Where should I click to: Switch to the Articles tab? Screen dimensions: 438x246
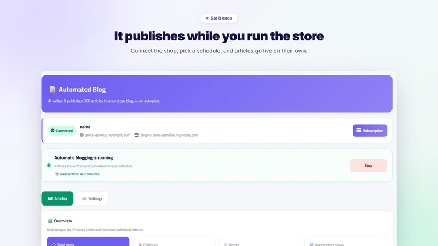(x=57, y=198)
